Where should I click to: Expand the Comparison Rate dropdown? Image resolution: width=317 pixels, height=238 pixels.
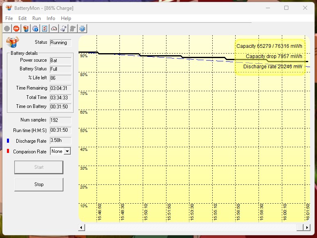click(x=67, y=151)
